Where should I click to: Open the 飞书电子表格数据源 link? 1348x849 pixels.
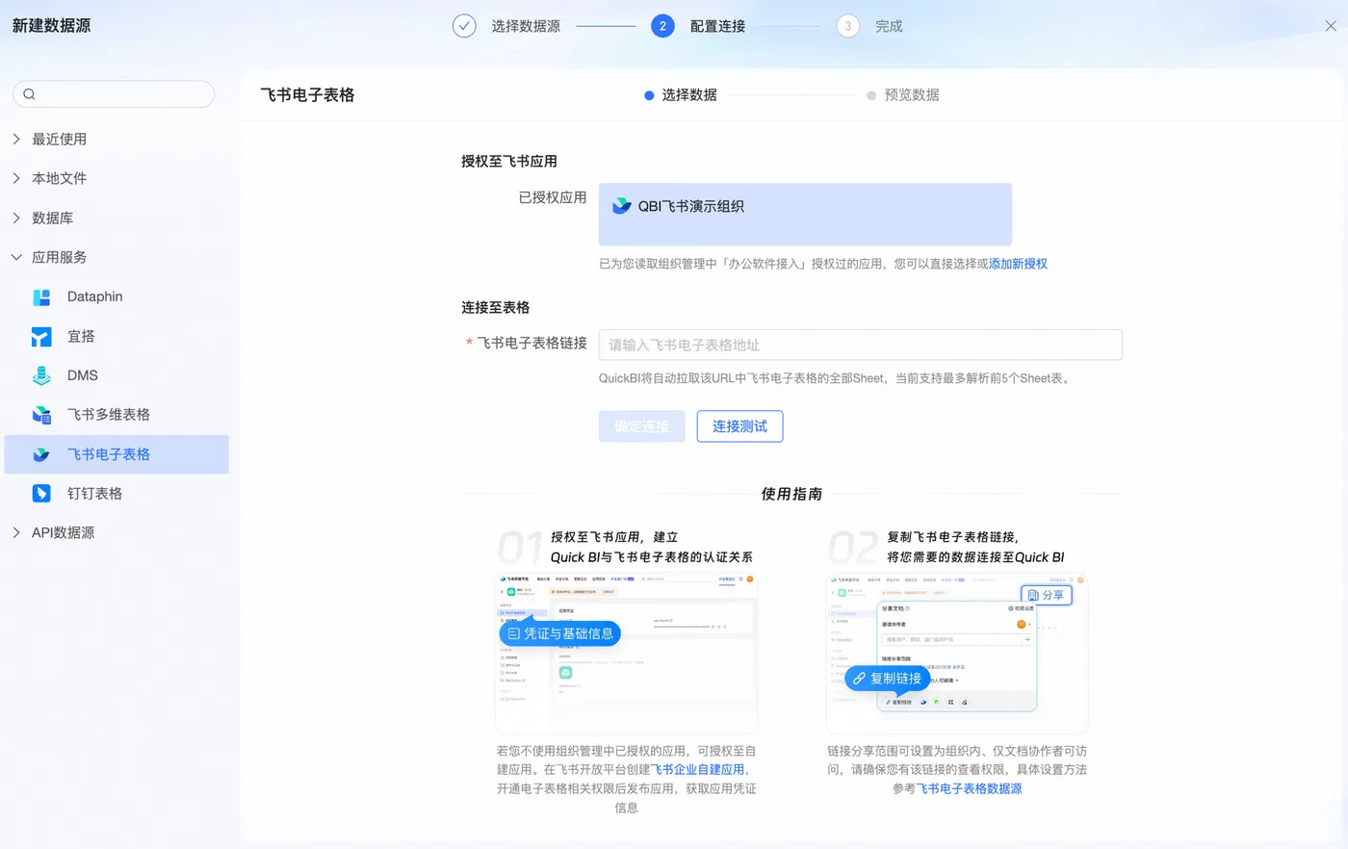point(969,788)
